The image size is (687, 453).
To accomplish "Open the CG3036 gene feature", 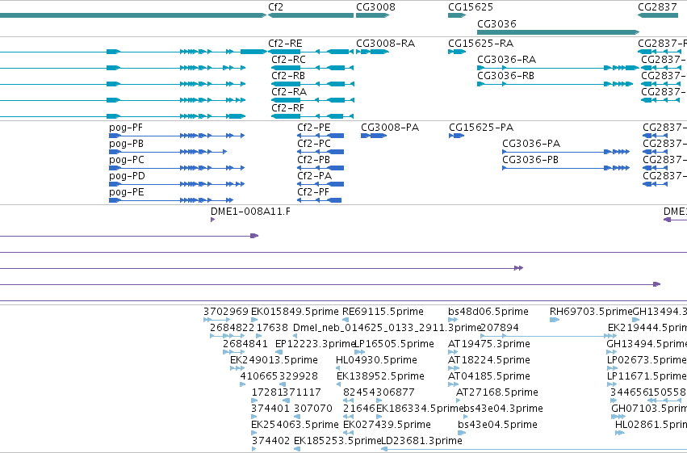I will [x=558, y=32].
